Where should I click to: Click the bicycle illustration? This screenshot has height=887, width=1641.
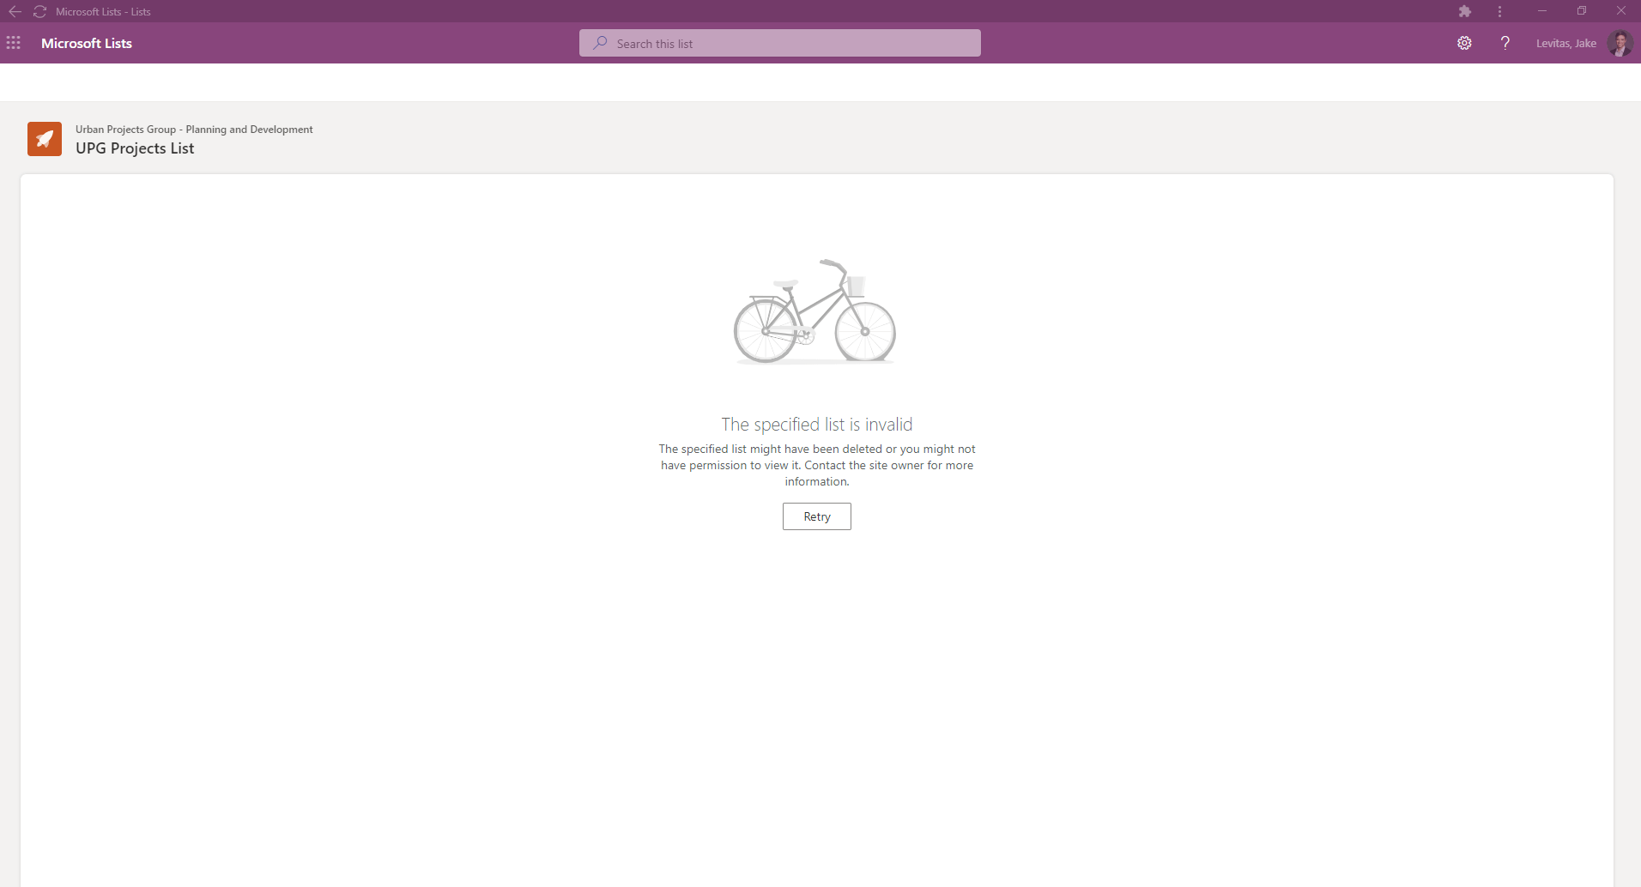814,311
